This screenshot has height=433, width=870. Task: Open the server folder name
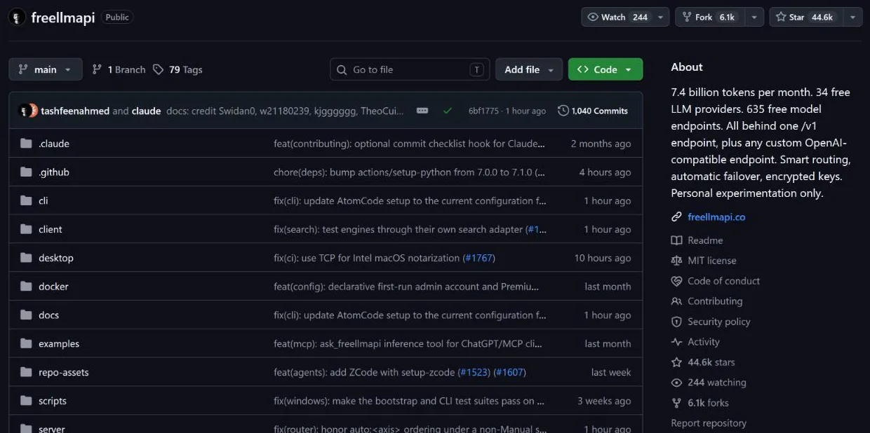pyautogui.click(x=52, y=429)
